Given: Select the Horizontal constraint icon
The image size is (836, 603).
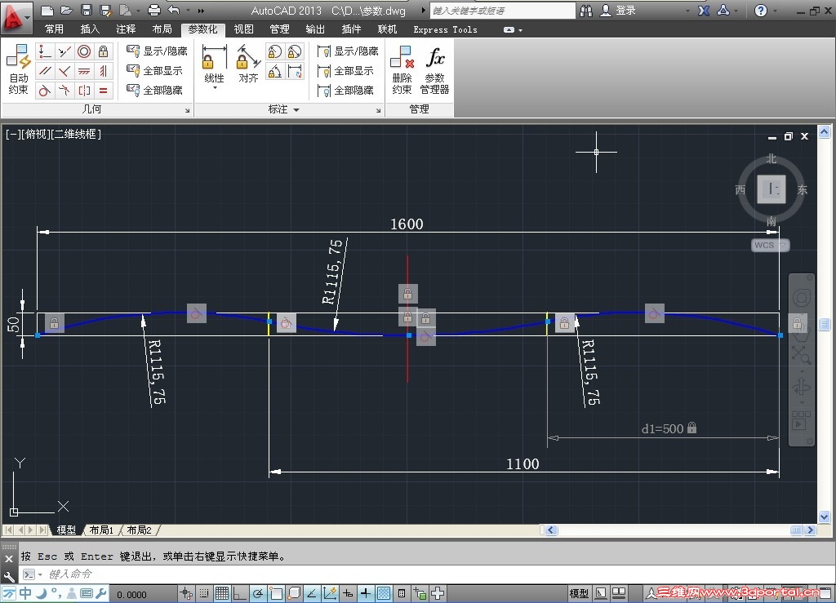Looking at the screenshot, I should 84,71.
